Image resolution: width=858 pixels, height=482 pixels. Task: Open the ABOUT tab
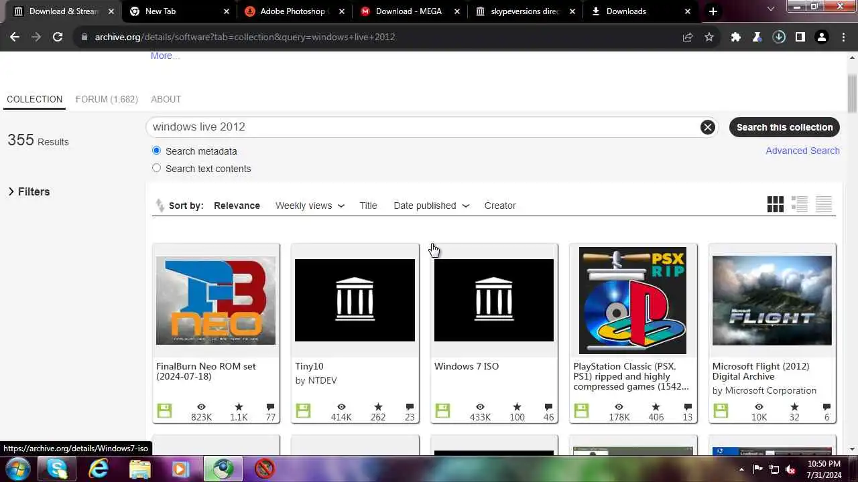[166, 99]
